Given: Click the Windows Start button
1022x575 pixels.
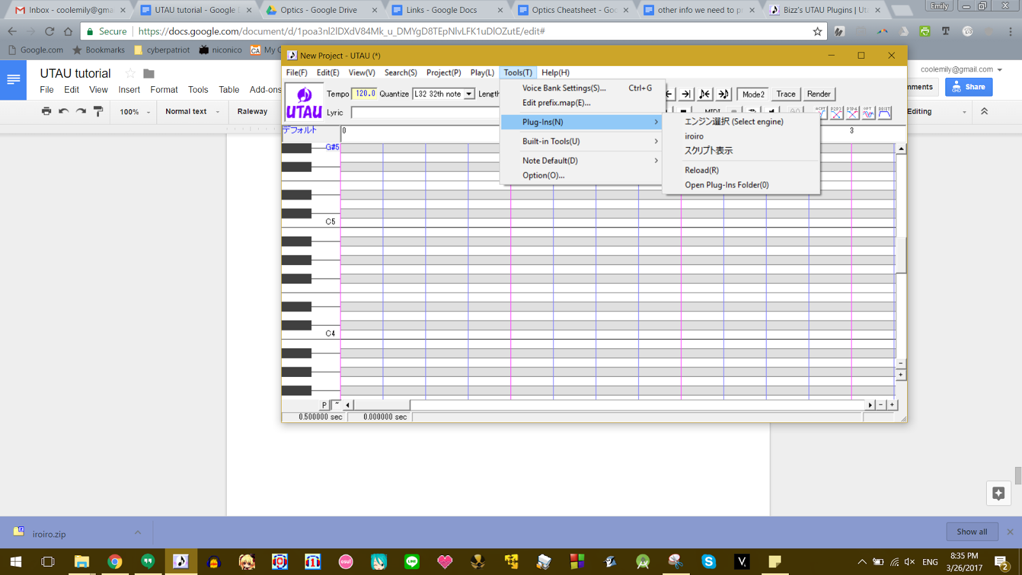Looking at the screenshot, I should pyautogui.click(x=16, y=562).
